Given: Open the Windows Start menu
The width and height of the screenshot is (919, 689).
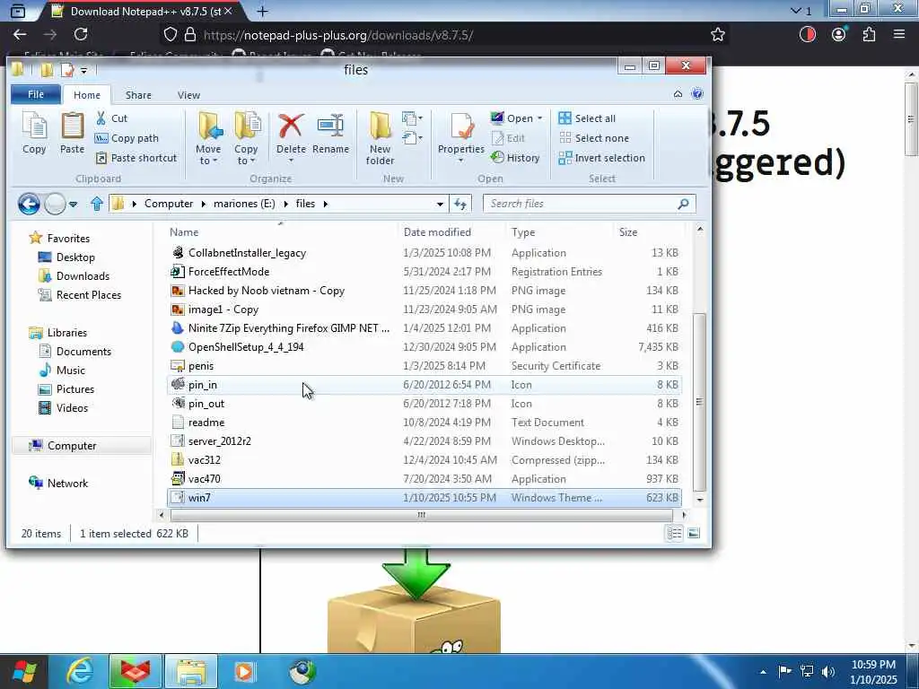Looking at the screenshot, I should [x=24, y=671].
